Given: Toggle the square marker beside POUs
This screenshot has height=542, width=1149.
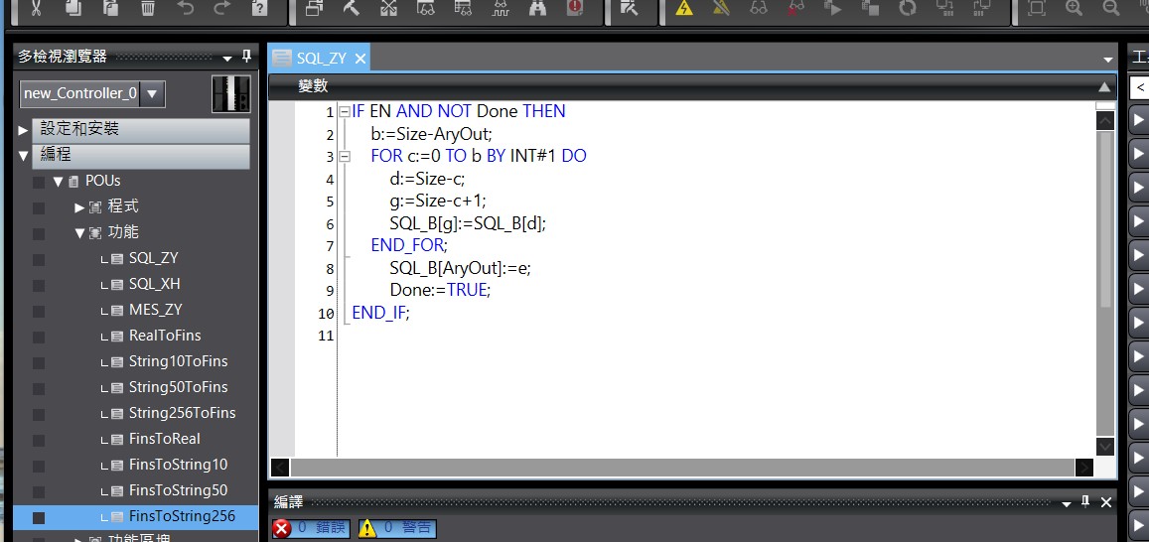Looking at the screenshot, I should [39, 182].
